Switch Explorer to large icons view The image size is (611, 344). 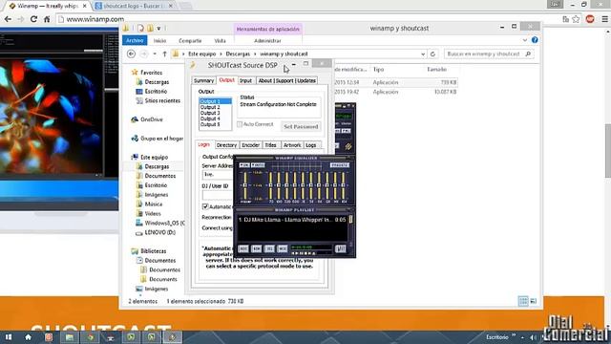coord(534,301)
